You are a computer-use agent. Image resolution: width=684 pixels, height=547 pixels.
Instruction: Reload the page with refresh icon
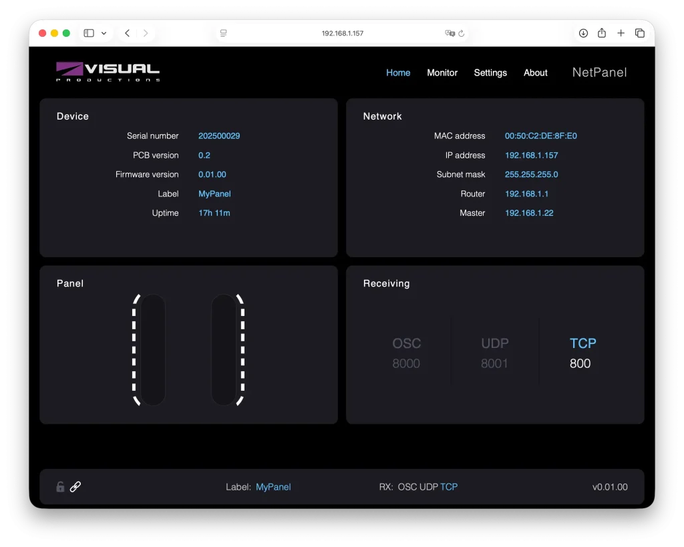462,33
